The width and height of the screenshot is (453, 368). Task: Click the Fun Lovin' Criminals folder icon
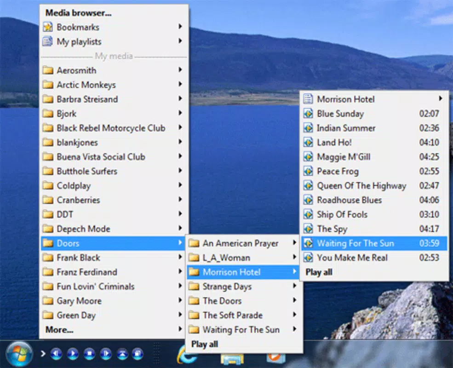(x=48, y=287)
